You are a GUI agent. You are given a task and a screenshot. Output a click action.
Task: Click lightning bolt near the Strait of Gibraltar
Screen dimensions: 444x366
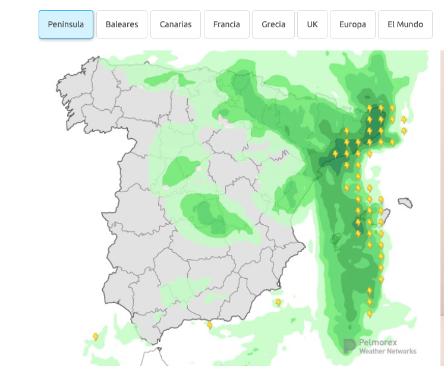click(209, 325)
